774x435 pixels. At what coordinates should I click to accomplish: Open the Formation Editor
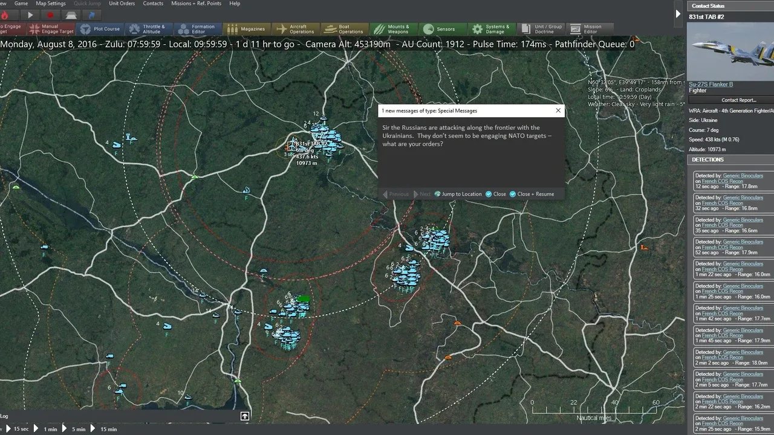197,29
